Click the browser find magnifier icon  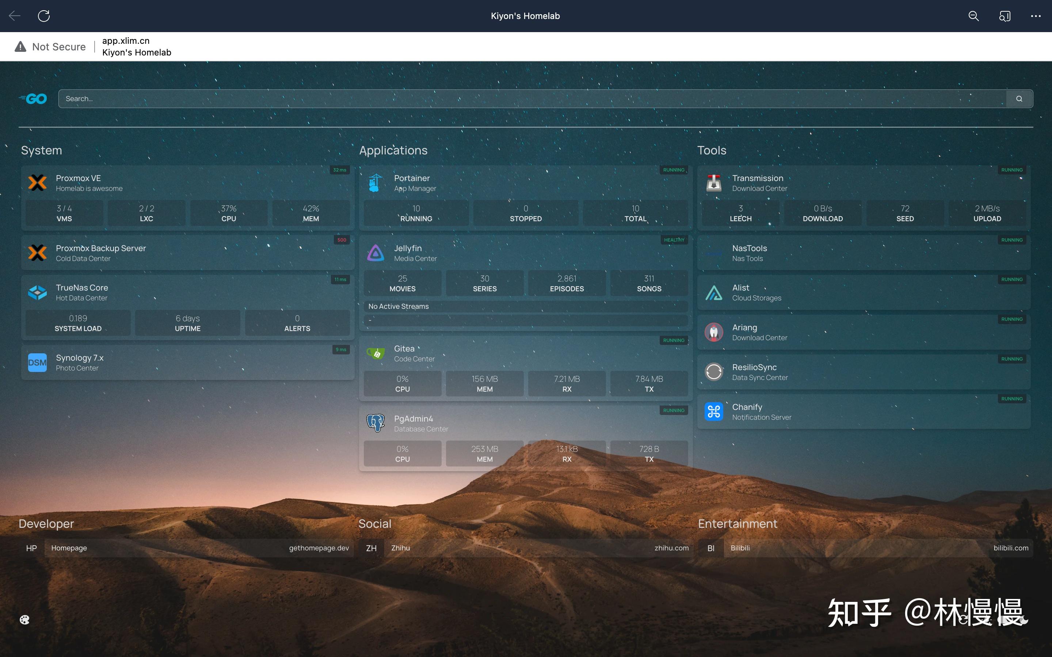coord(973,16)
